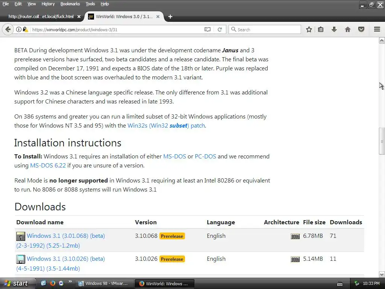Click 8086 architecture icon in 5.14MB row
Image resolution: width=385 pixels, height=289 pixels.
[295, 259]
